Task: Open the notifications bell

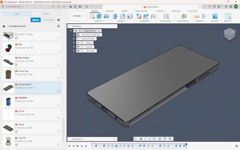Action: 226,7
